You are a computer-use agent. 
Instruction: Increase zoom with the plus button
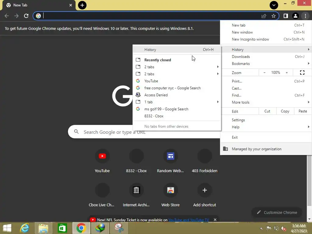coord(287,73)
